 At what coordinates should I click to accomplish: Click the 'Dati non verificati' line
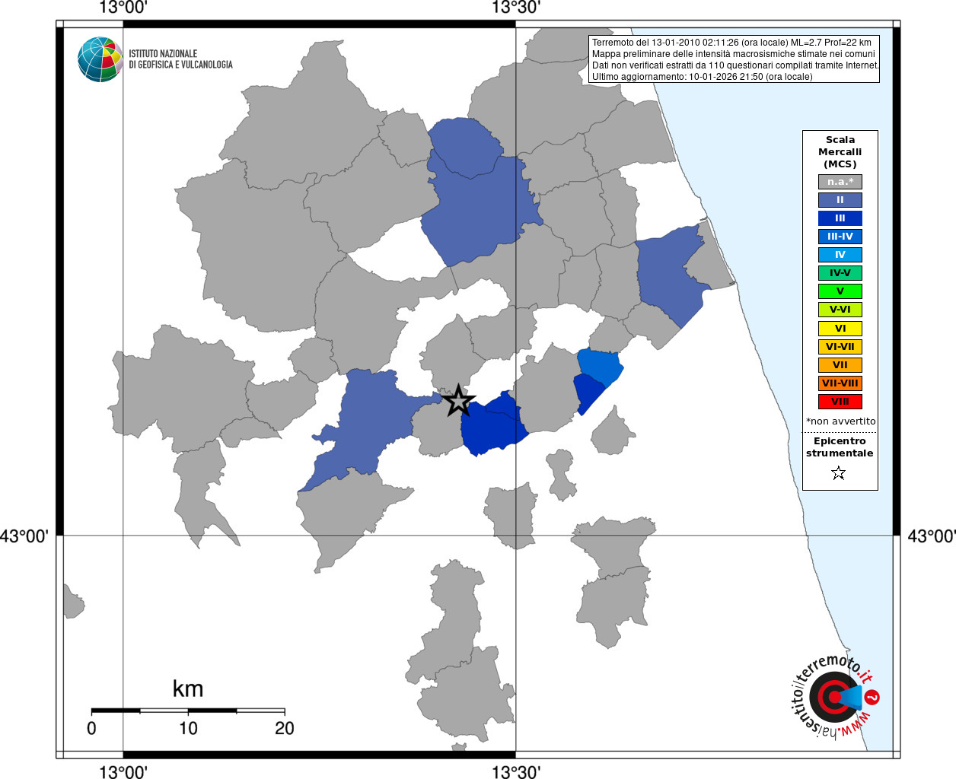point(735,65)
